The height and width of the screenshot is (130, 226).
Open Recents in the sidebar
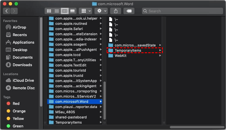tap(16, 35)
